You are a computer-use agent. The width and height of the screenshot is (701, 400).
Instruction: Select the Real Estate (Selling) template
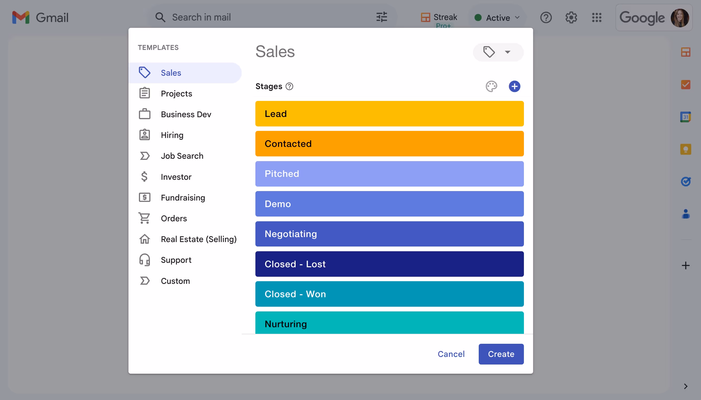tap(199, 239)
